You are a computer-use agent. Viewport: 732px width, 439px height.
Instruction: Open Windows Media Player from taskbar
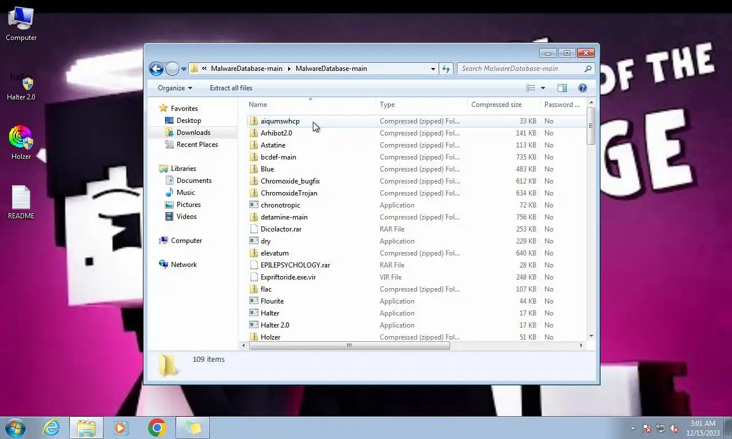pyautogui.click(x=121, y=428)
